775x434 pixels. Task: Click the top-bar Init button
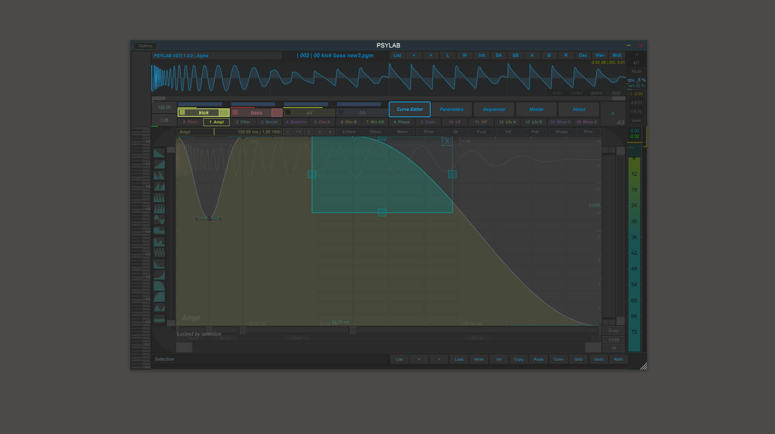(482, 55)
